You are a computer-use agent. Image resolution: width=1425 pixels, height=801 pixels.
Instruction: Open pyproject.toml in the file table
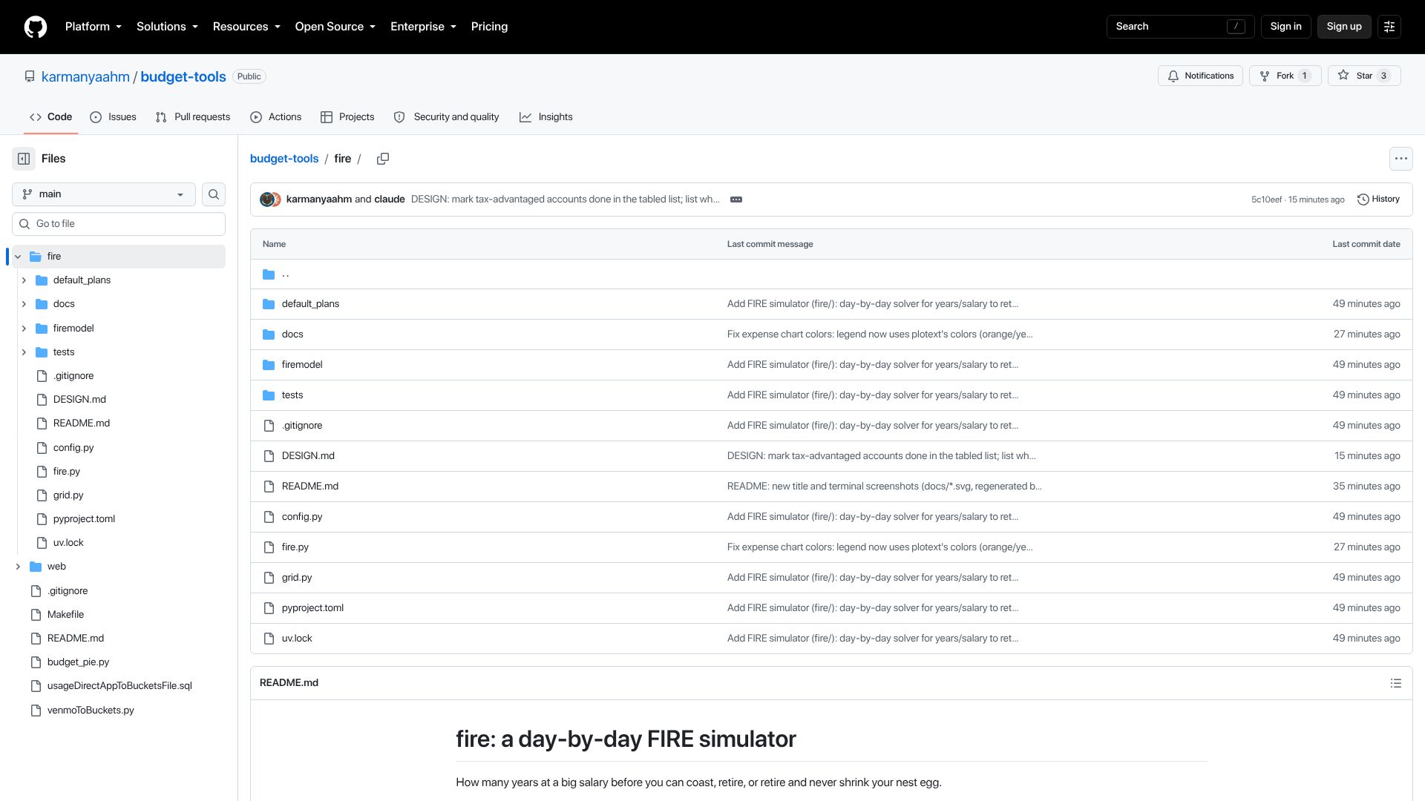(312, 608)
